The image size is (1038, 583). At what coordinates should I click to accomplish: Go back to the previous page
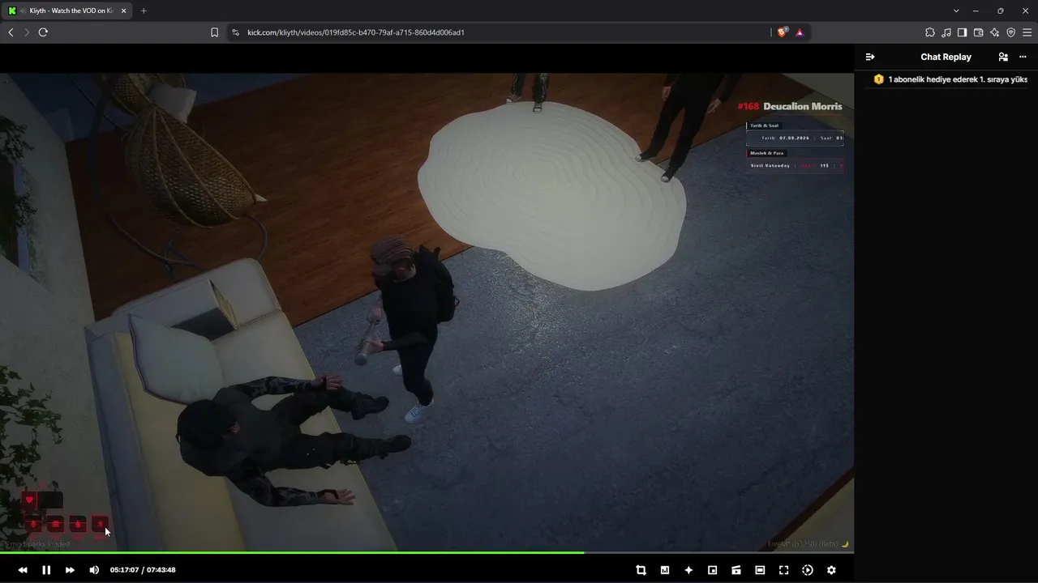pos(11,32)
